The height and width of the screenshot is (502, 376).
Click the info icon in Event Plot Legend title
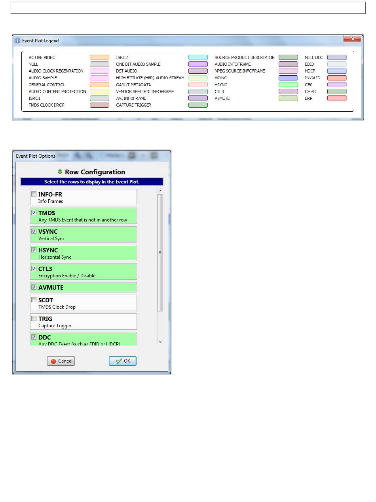click(x=17, y=40)
